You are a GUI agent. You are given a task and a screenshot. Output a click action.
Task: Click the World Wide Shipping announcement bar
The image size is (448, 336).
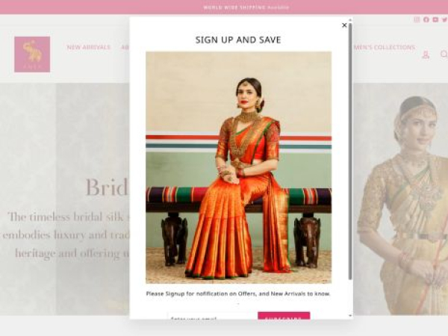pos(224,7)
